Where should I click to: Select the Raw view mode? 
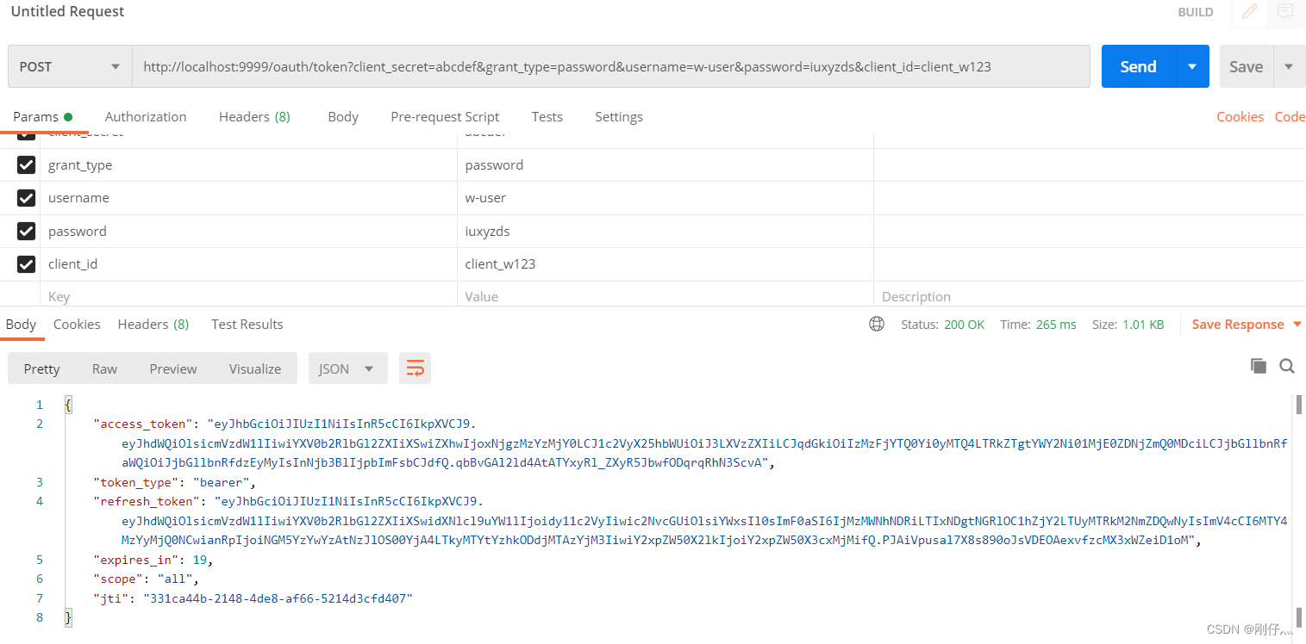coord(104,368)
